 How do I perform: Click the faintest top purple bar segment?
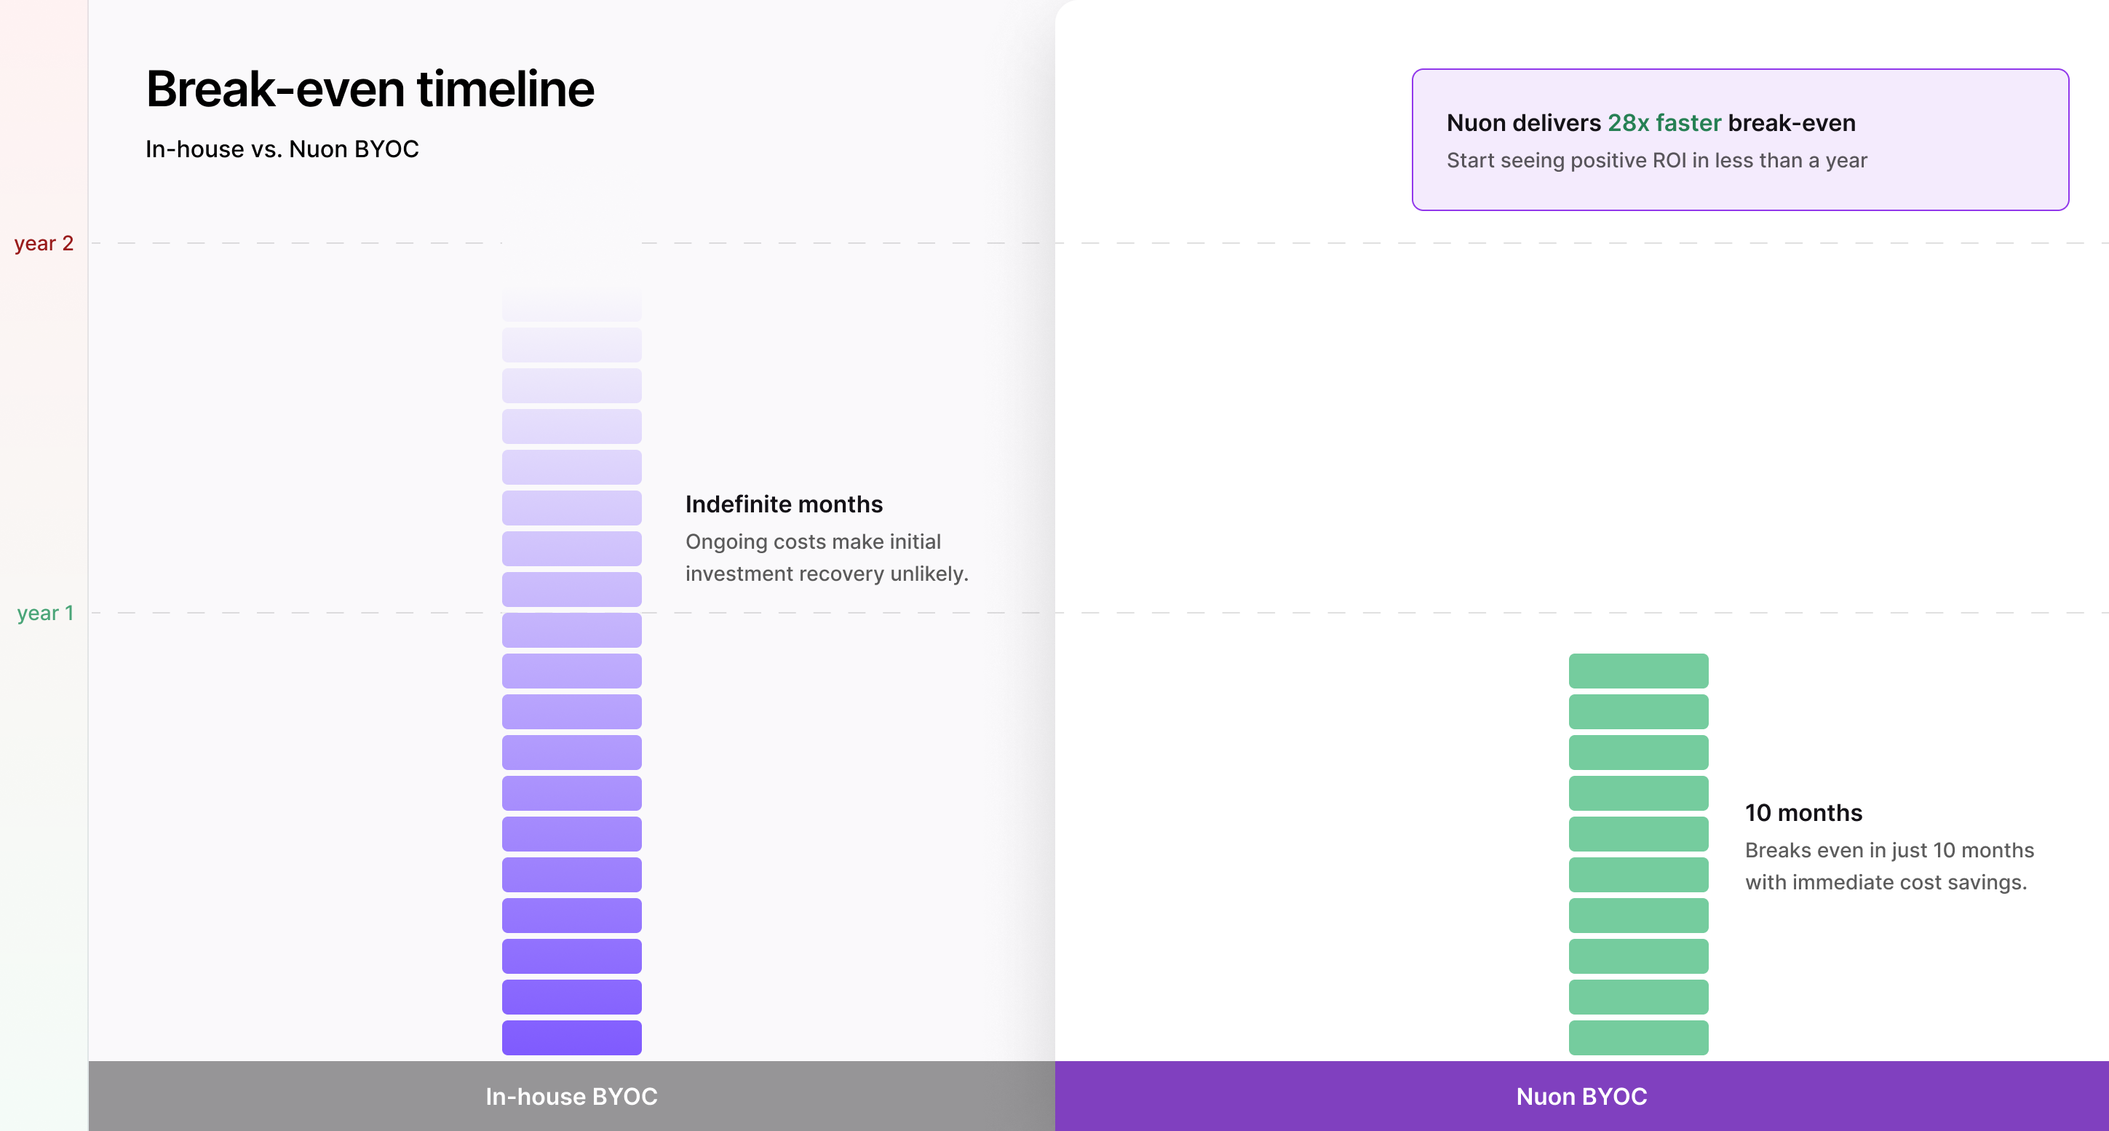(x=571, y=305)
